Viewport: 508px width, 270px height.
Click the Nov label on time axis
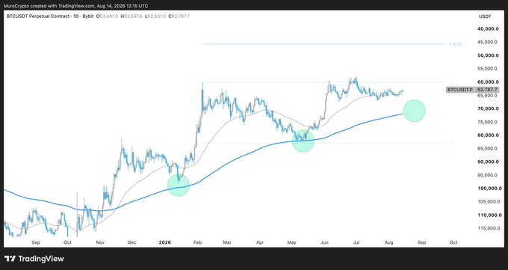coord(101,242)
